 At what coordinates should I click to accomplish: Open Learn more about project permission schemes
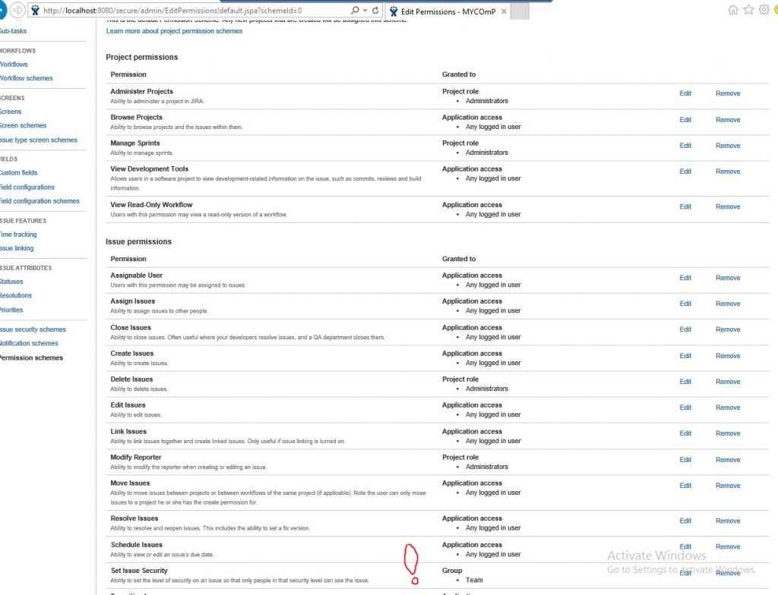click(x=174, y=31)
